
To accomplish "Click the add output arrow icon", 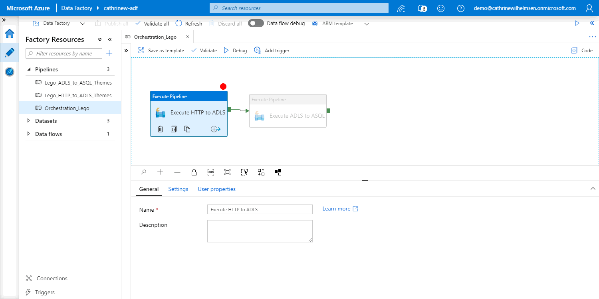I will coord(216,129).
